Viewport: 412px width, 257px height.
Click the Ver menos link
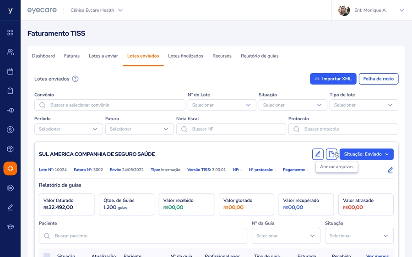[x=377, y=255]
